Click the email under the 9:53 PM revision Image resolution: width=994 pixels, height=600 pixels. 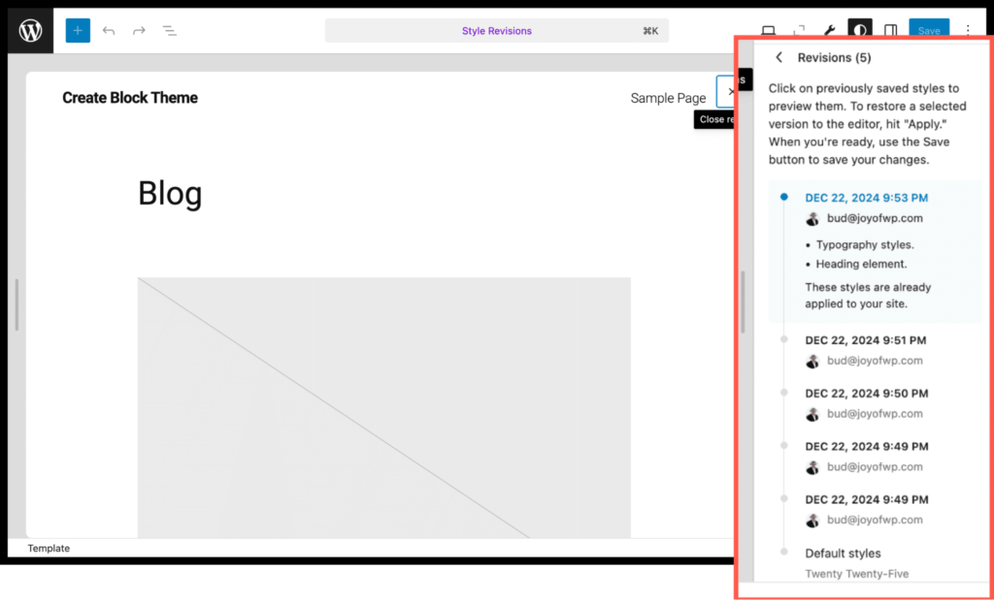(x=875, y=218)
